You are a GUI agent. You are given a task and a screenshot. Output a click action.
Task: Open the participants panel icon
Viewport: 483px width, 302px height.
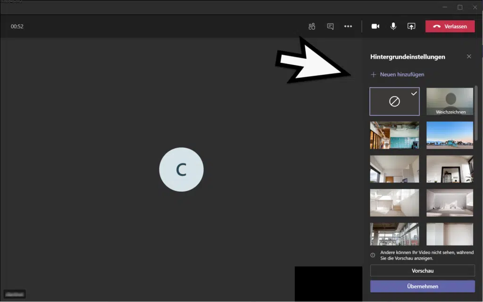(x=311, y=26)
